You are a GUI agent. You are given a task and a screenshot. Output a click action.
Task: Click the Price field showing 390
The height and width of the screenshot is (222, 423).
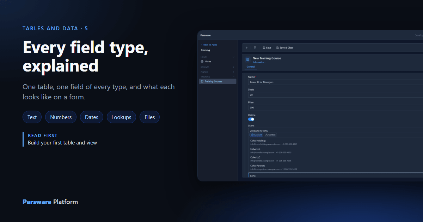(335, 107)
